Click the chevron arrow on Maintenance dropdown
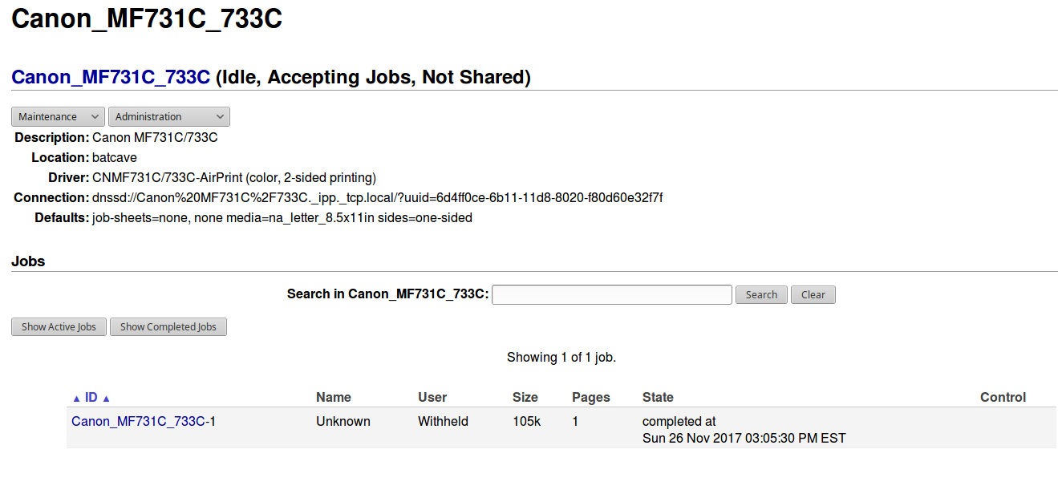 [x=95, y=117]
